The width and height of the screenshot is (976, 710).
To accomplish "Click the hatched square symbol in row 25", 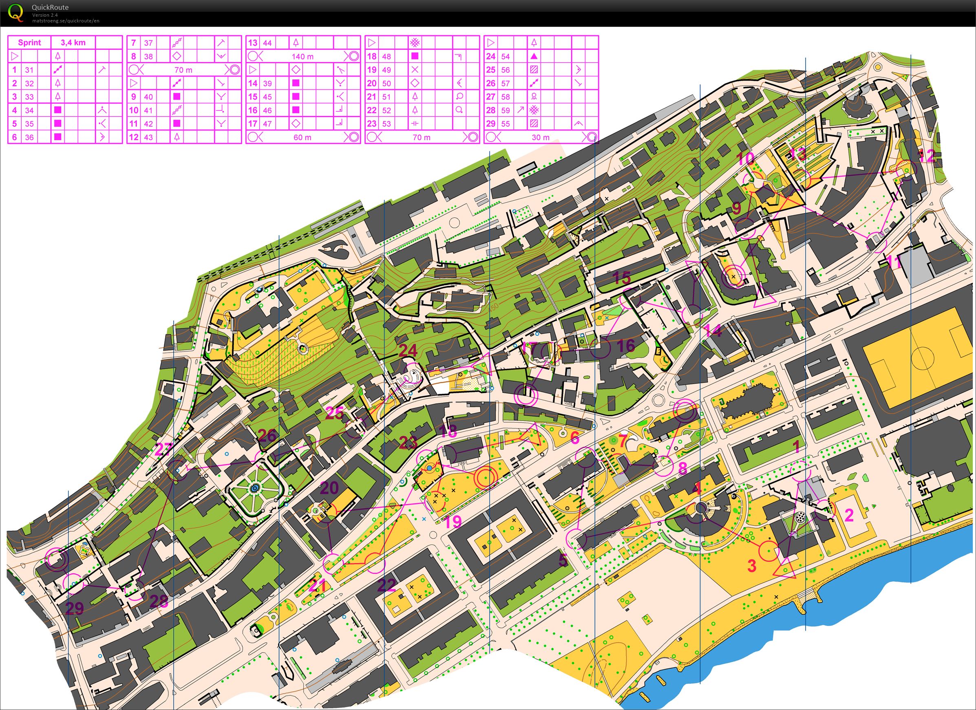I will pyautogui.click(x=534, y=70).
